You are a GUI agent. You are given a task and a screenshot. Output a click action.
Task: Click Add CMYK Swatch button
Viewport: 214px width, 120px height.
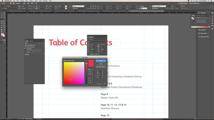[x=101, y=67]
